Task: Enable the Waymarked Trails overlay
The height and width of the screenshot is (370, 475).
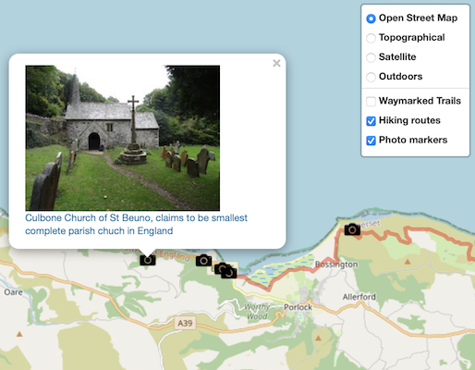Action: click(x=371, y=101)
